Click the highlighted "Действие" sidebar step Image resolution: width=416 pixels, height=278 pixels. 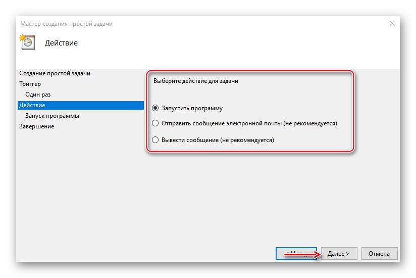point(32,105)
